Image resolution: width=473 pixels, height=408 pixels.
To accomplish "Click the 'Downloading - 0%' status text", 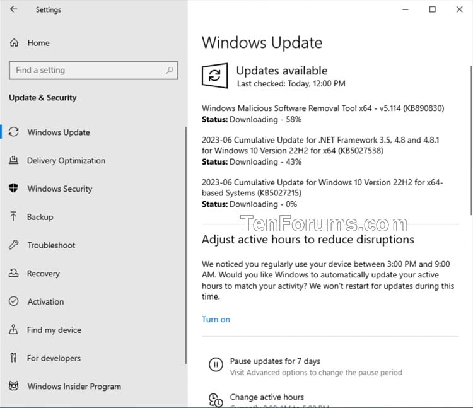I will coord(264,204).
